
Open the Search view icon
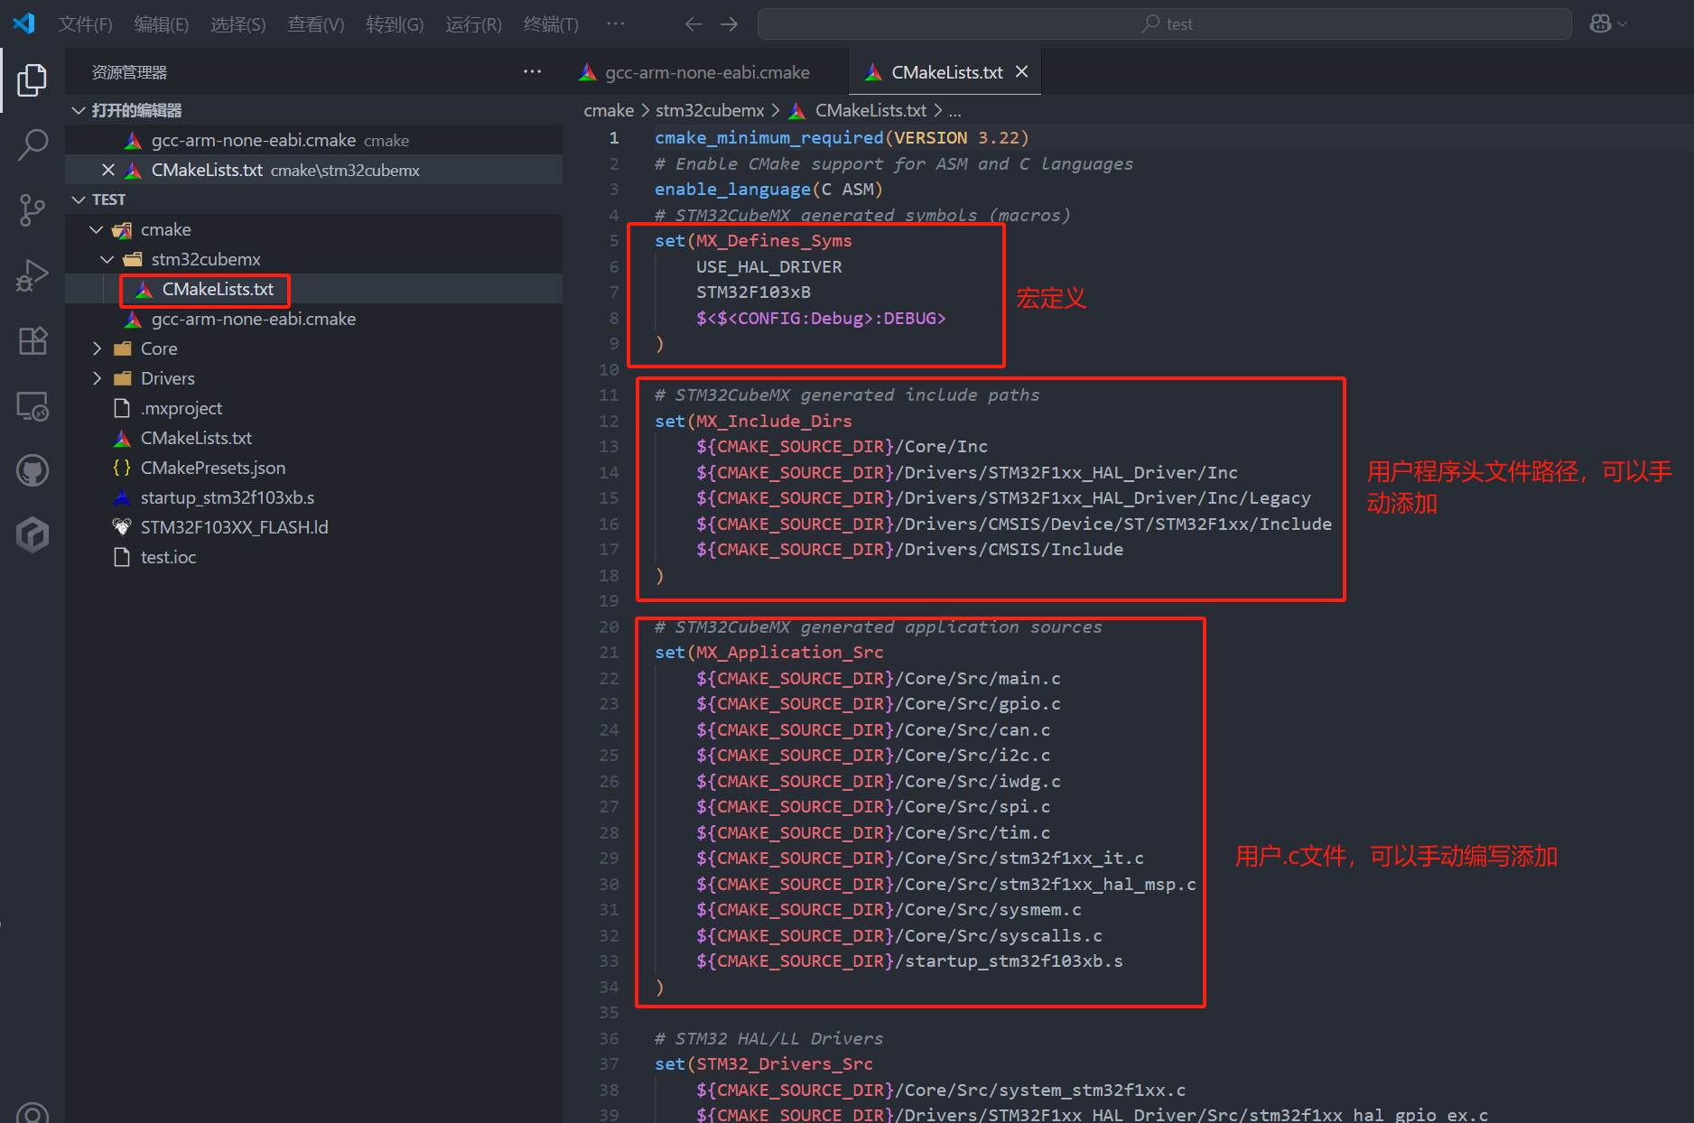click(33, 144)
